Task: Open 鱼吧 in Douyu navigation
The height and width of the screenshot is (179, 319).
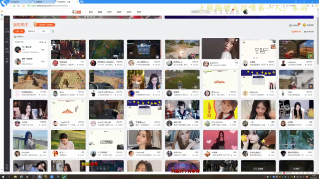Action: coord(139,12)
